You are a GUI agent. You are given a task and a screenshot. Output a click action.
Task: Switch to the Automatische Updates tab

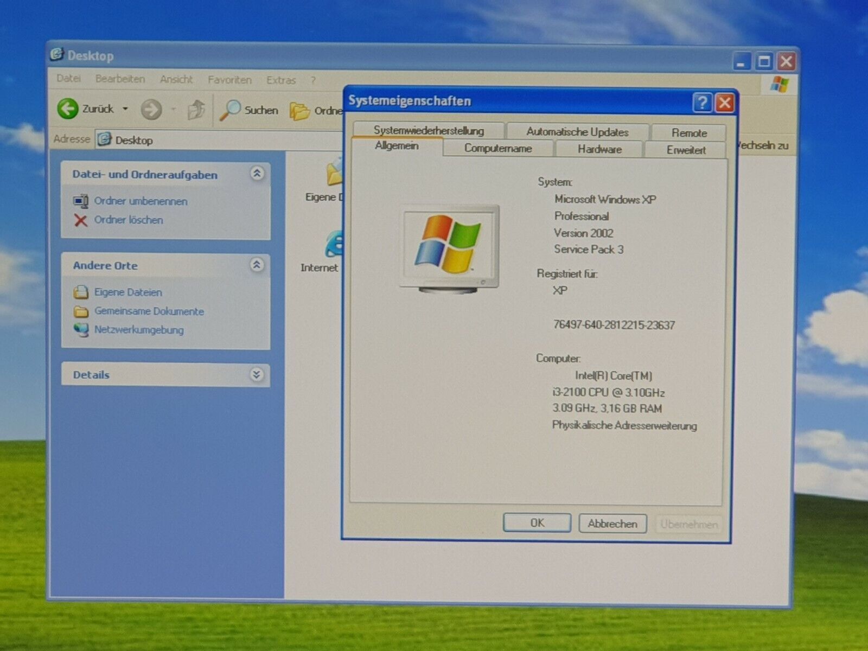pyautogui.click(x=577, y=132)
